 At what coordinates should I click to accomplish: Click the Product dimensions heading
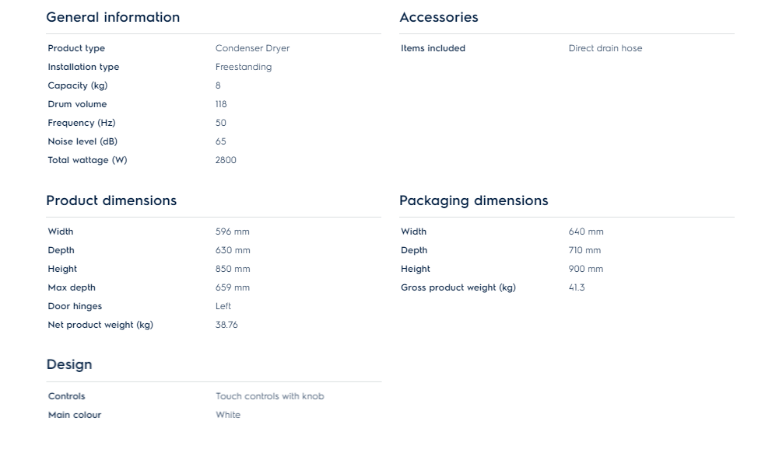(x=111, y=200)
